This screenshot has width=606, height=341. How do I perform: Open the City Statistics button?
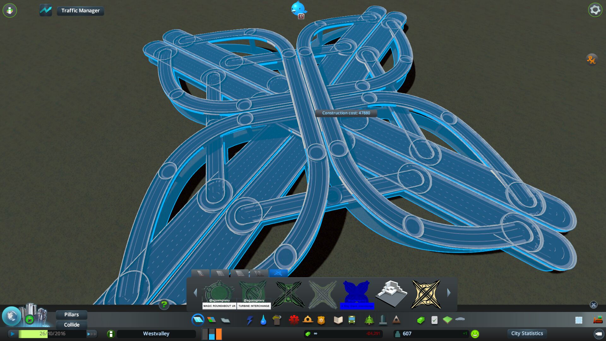[527, 333]
